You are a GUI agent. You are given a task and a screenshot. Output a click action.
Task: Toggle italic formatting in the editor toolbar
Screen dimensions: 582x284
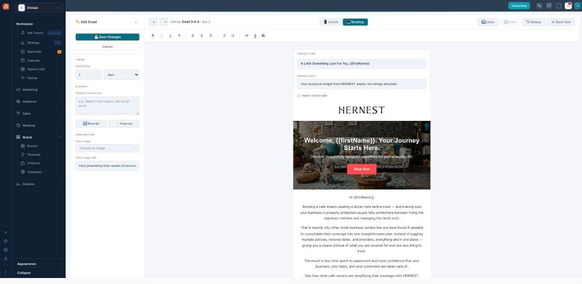click(x=162, y=36)
